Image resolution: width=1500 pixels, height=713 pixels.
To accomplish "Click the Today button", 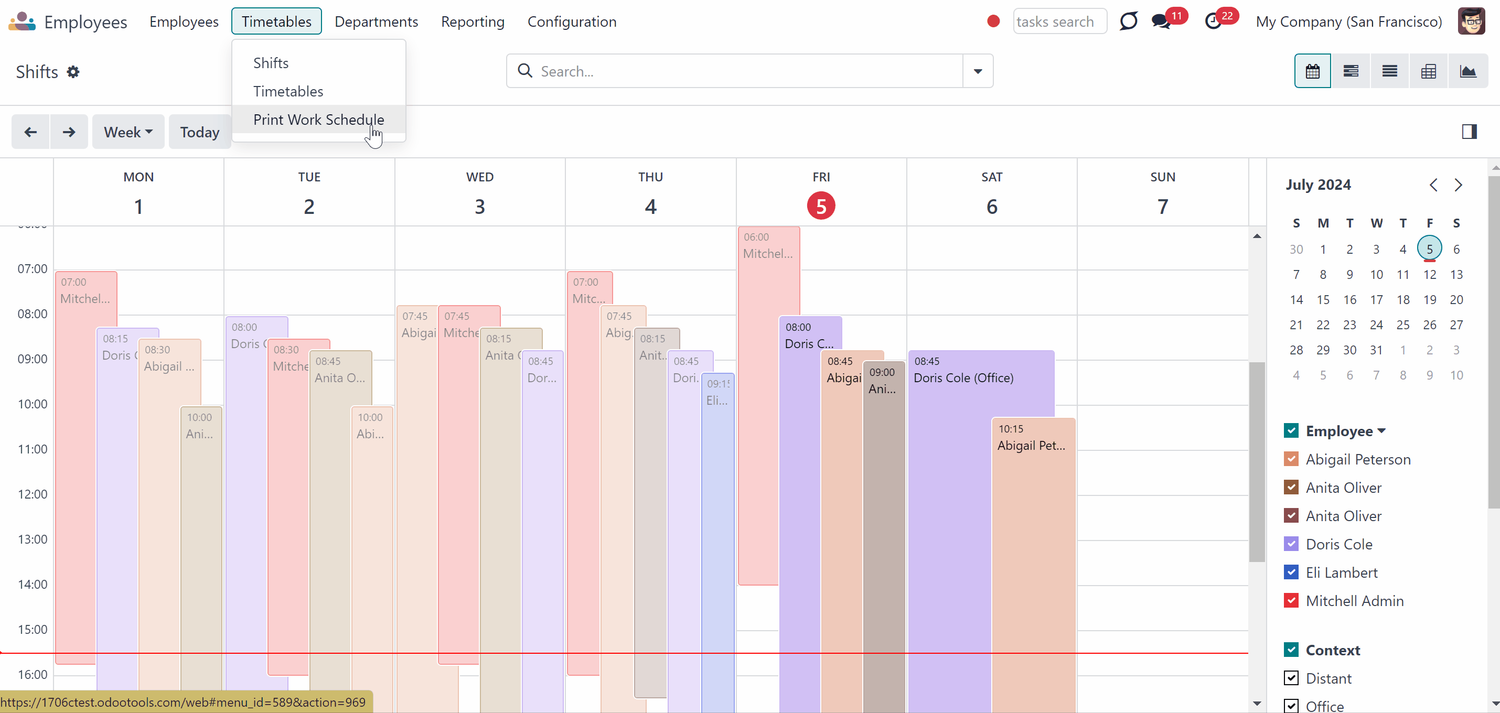I will coord(200,132).
